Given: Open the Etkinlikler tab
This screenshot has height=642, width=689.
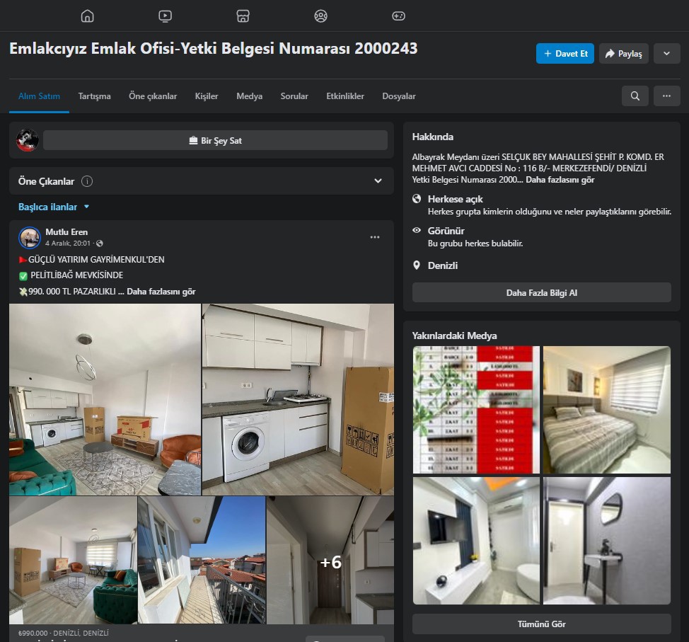Looking at the screenshot, I should 344,96.
